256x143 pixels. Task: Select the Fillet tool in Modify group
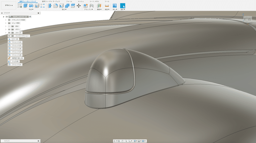[x=56, y=6]
